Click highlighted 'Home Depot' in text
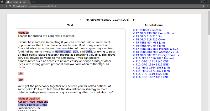This screenshot has width=210, height=111. click(63, 51)
